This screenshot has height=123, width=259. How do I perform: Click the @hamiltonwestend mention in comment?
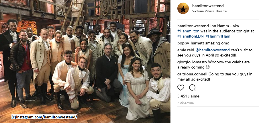click(213, 50)
